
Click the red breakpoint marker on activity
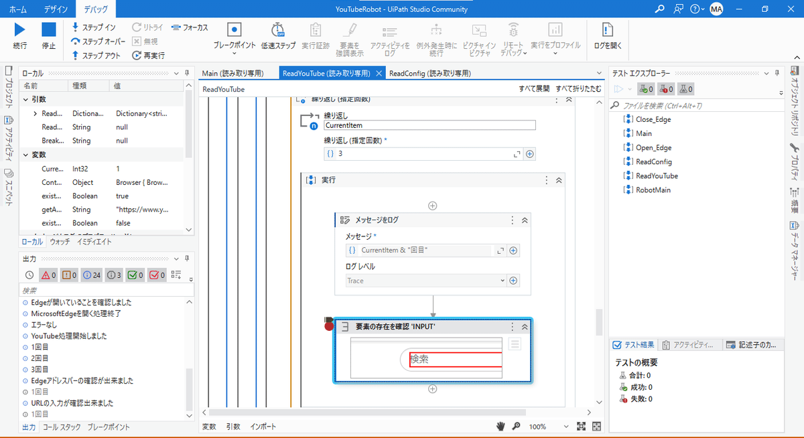(x=328, y=326)
